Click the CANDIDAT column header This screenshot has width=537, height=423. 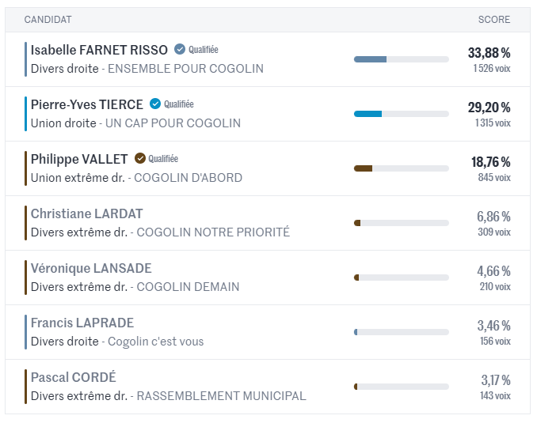(48, 20)
